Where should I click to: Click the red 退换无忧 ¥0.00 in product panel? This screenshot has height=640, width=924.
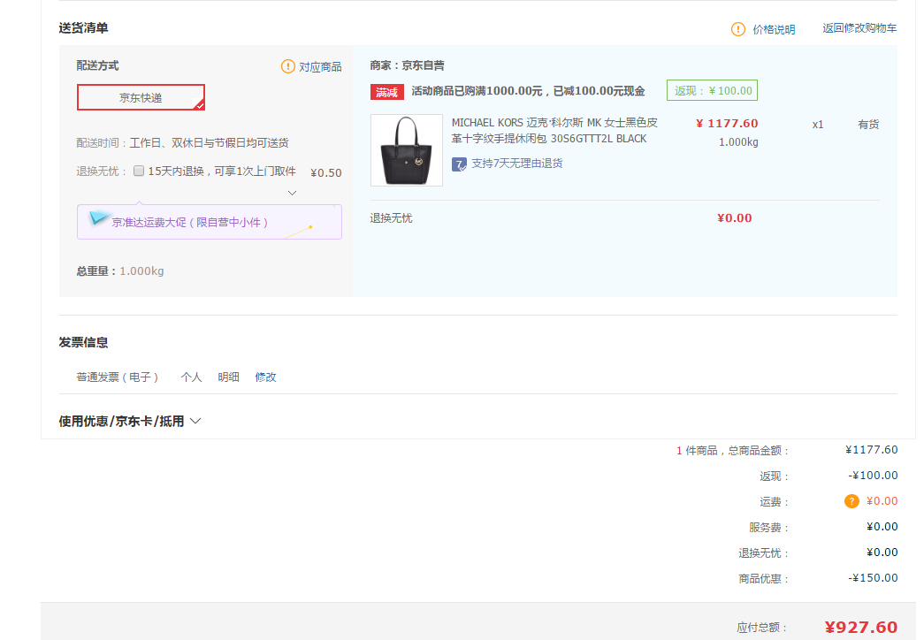click(x=734, y=218)
